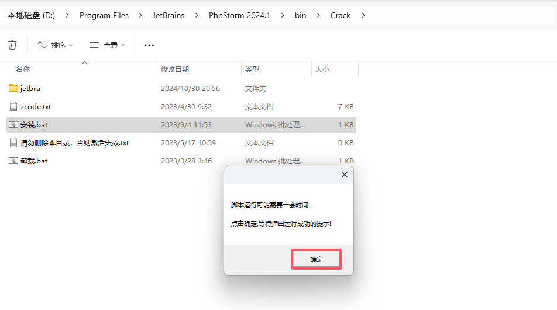Click the 安装.bat batch file icon
This screenshot has height=310, width=557.
(13, 125)
